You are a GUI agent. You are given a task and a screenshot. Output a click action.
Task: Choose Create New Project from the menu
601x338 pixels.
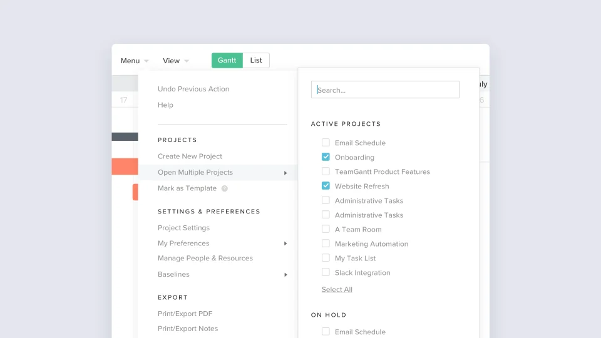point(190,156)
